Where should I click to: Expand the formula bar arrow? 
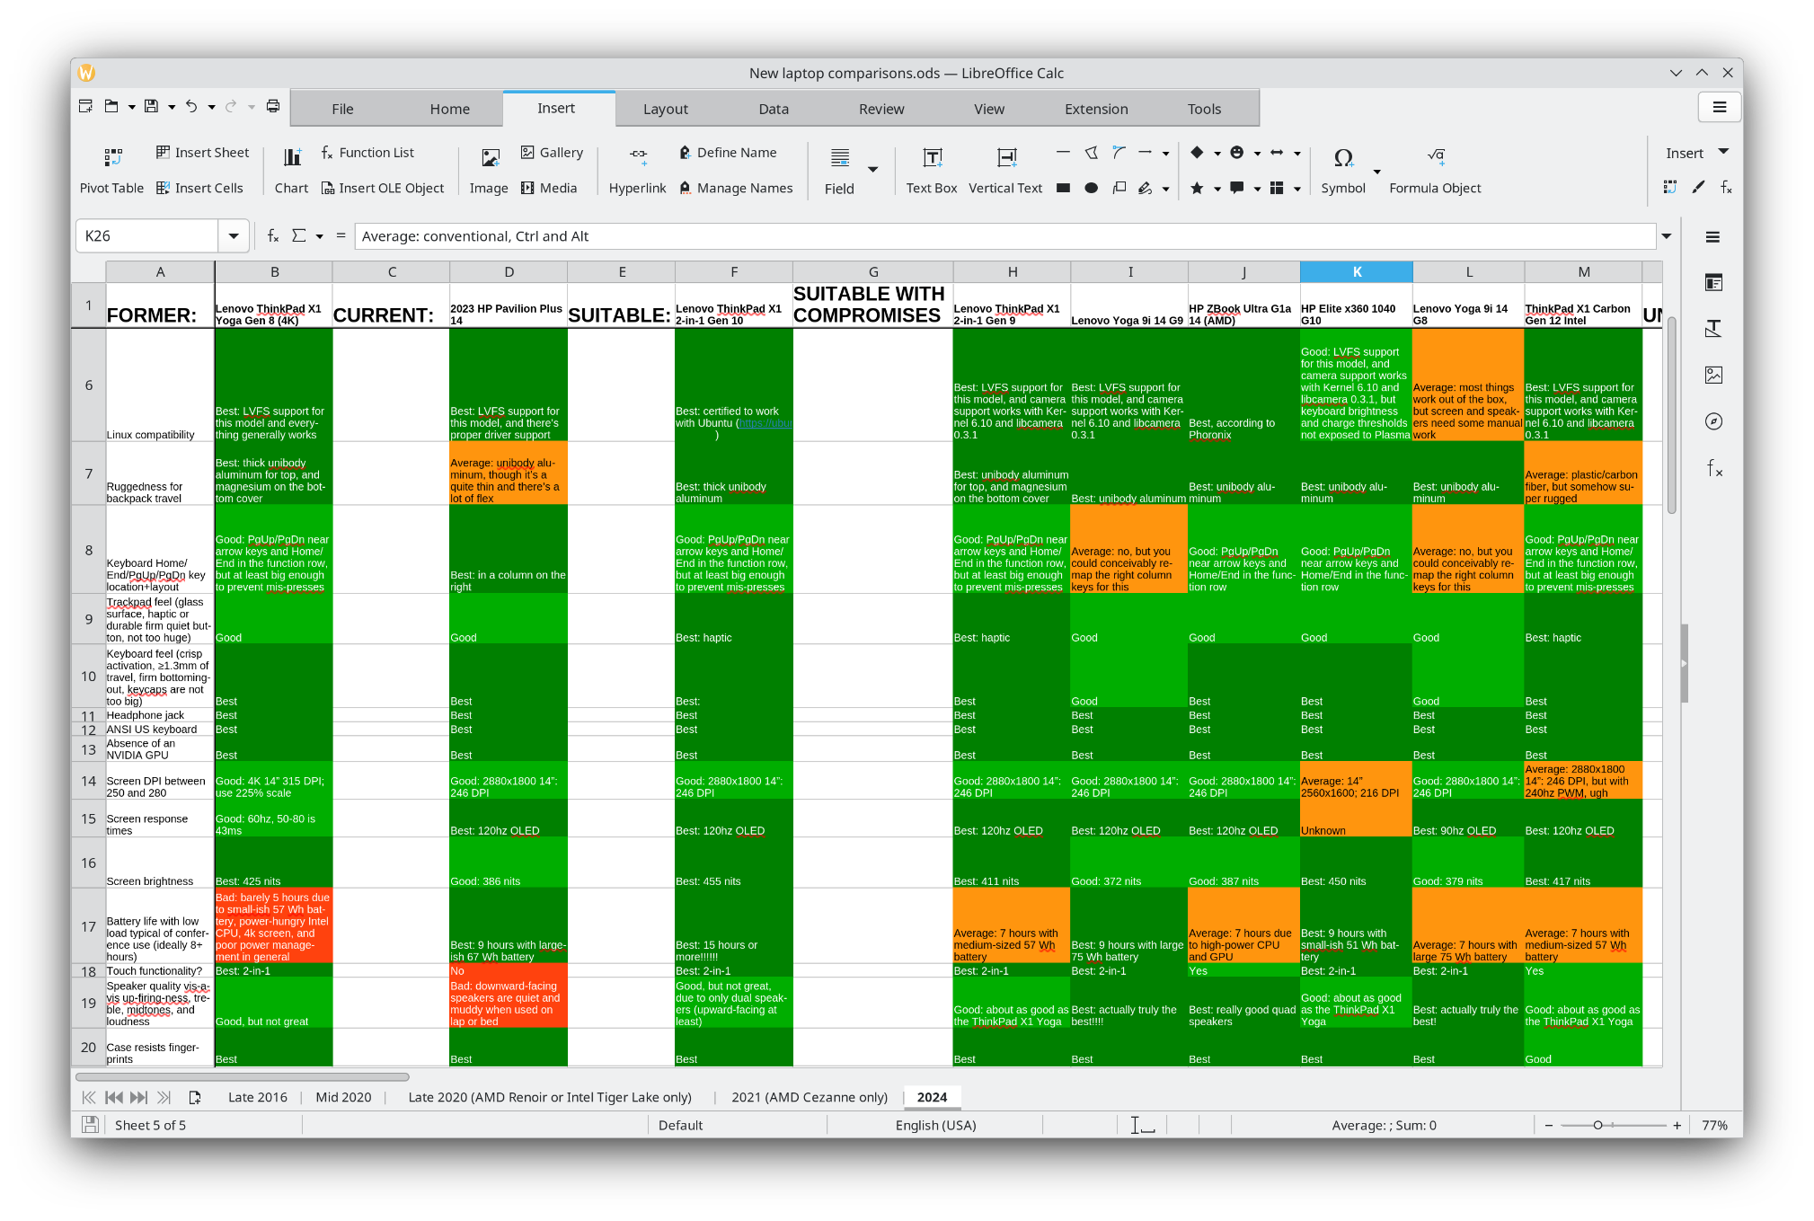(1667, 235)
